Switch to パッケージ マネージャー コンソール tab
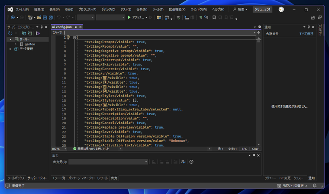329x194 pixels. [88, 178]
